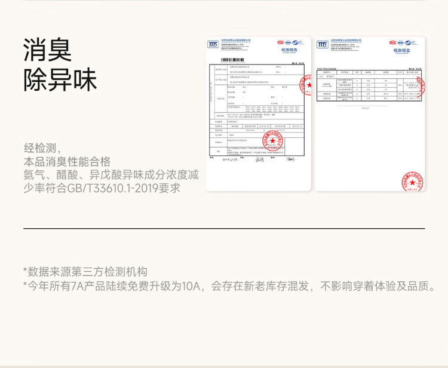The image size is (448, 368).
Task: Click the TTS logo on the right report
Action: tap(322, 44)
